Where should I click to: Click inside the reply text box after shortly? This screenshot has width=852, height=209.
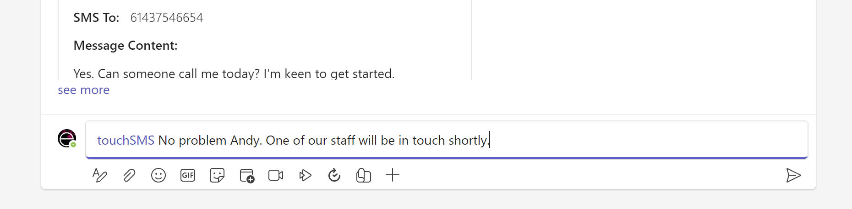(641, 140)
